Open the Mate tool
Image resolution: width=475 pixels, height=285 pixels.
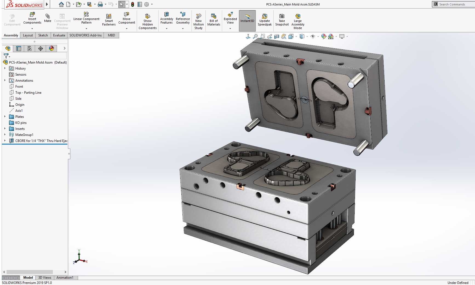[47, 19]
